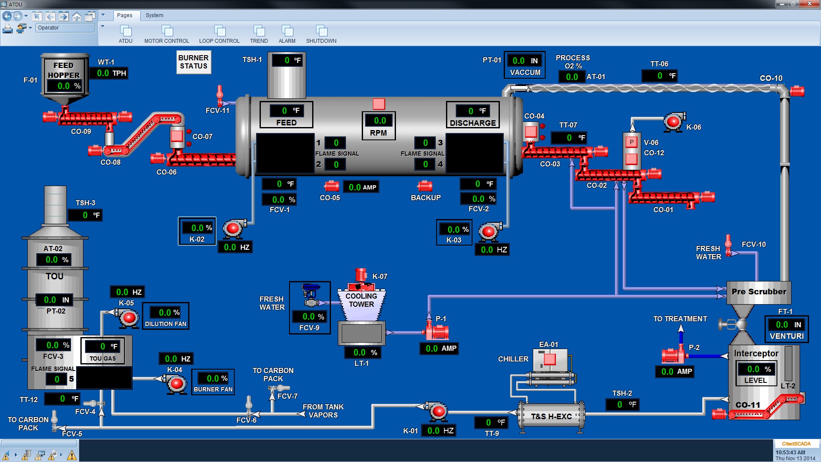This screenshot has height=462, width=821.
Task: Open the login options dropdown beside the user icon
Action: point(30,28)
